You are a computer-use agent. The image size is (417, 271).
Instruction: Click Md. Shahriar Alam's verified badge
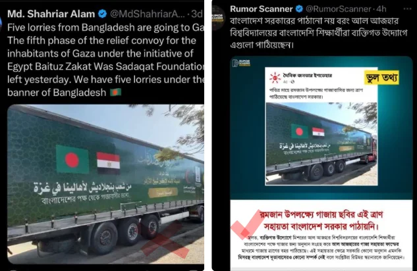102,14
